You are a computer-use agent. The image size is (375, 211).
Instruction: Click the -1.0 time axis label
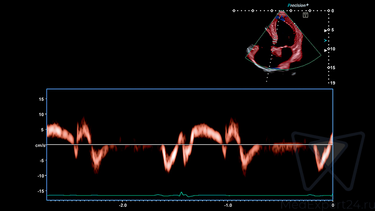click(x=228, y=205)
